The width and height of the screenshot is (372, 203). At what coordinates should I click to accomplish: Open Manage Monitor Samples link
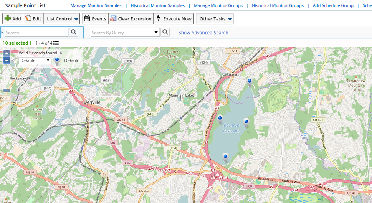pos(96,5)
